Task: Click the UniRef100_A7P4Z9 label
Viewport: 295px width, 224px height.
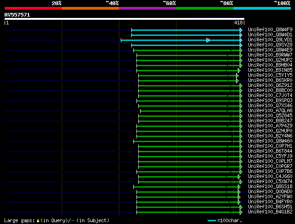Action: pos(270,126)
